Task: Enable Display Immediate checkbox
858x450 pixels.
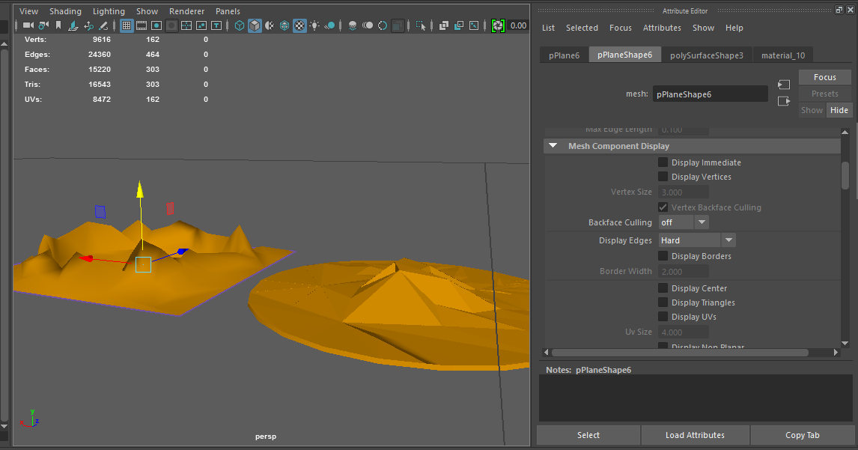Action: point(663,162)
